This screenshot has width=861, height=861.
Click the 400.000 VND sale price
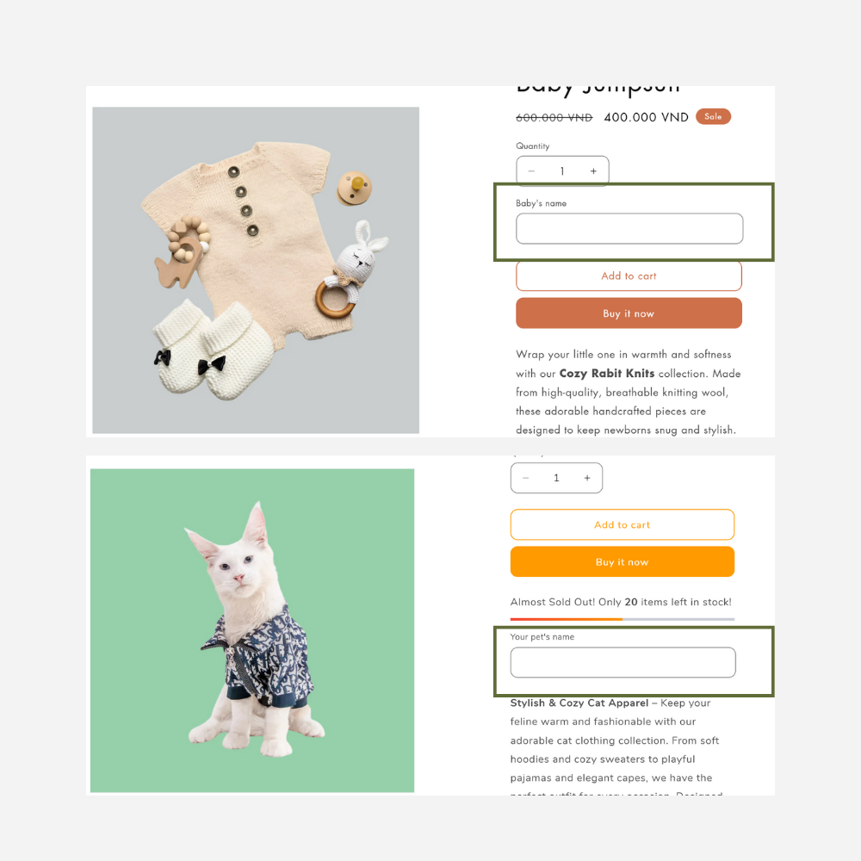point(646,117)
